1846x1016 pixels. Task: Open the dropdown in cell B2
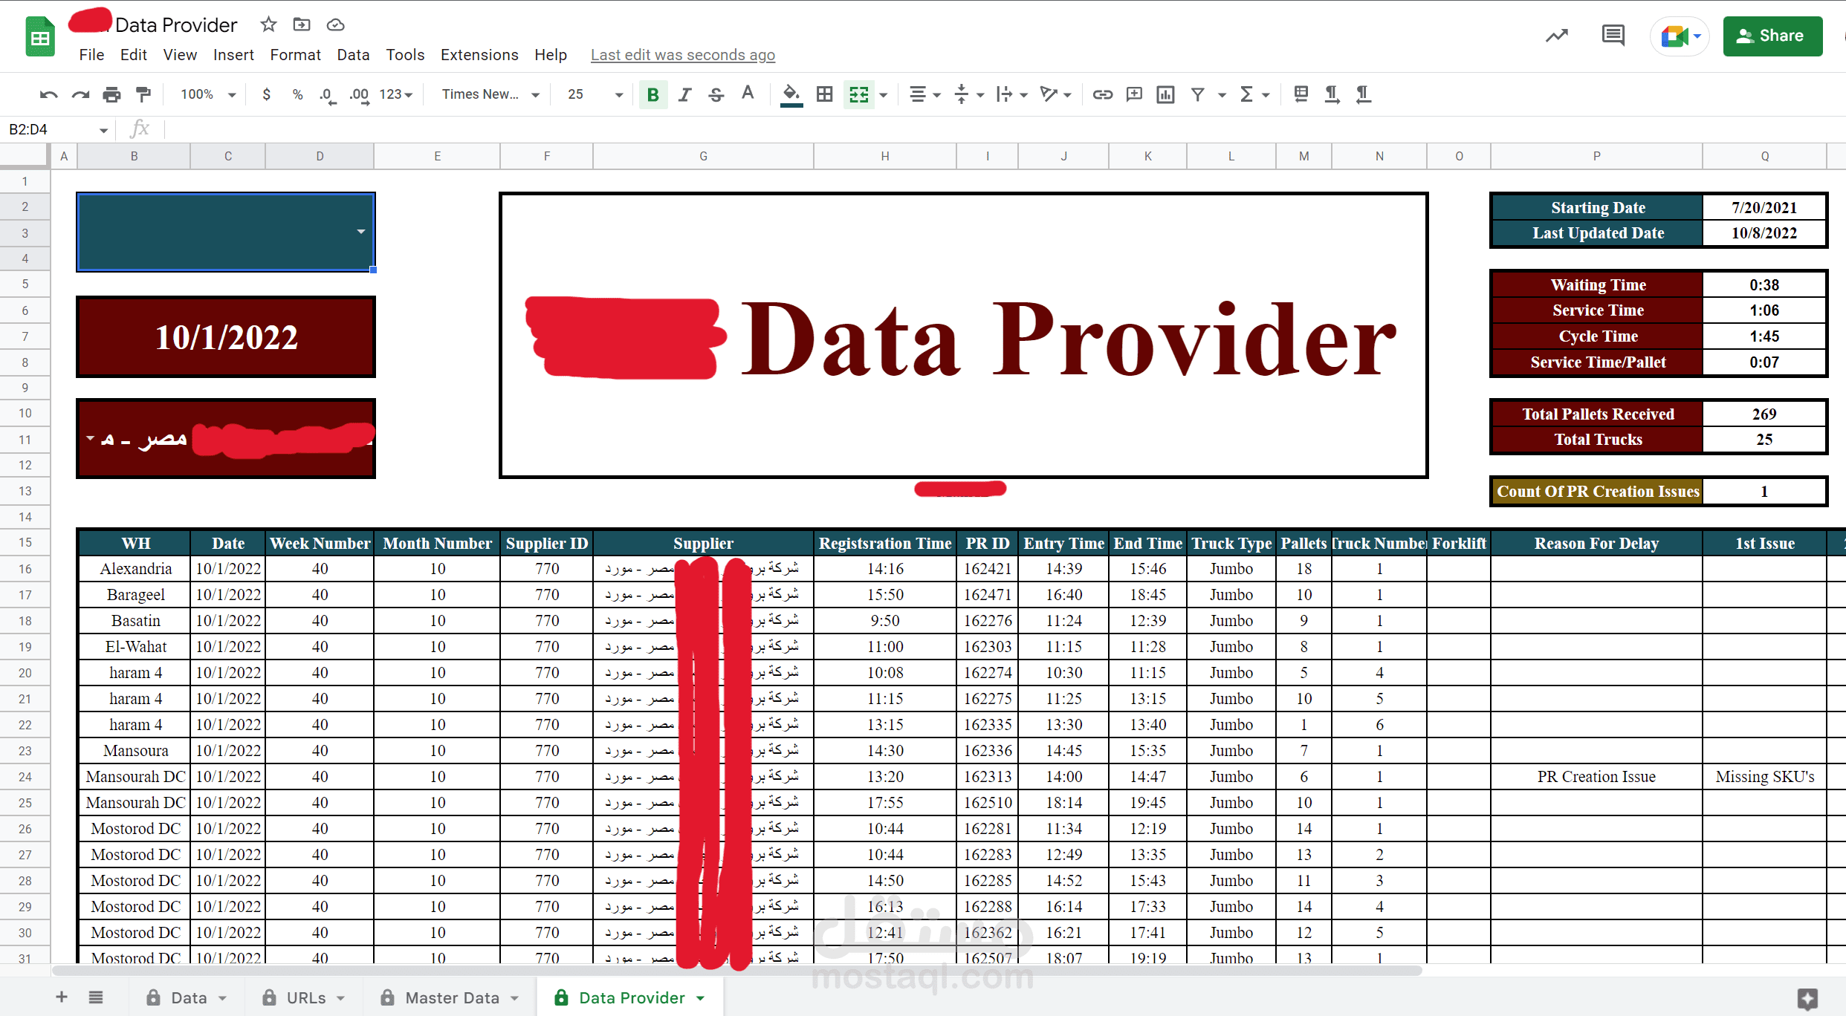(x=361, y=232)
